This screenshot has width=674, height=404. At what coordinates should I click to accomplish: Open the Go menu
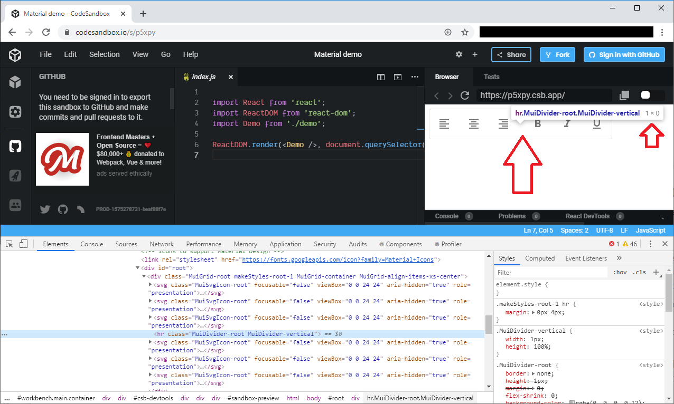[166, 54]
